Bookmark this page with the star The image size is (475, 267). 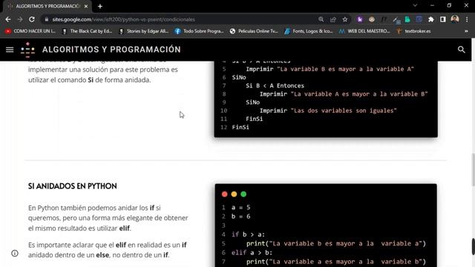pos(344,19)
